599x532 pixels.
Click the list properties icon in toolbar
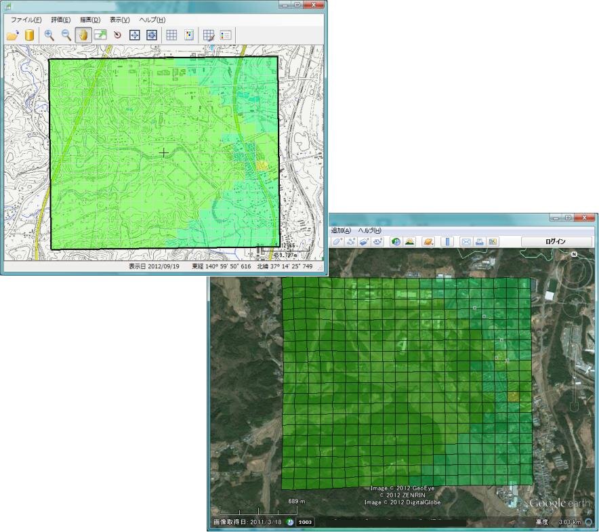(x=226, y=35)
